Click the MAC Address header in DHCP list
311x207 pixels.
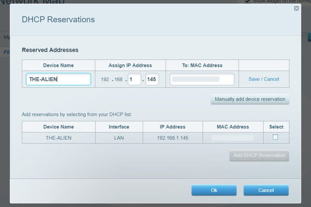[x=233, y=127]
